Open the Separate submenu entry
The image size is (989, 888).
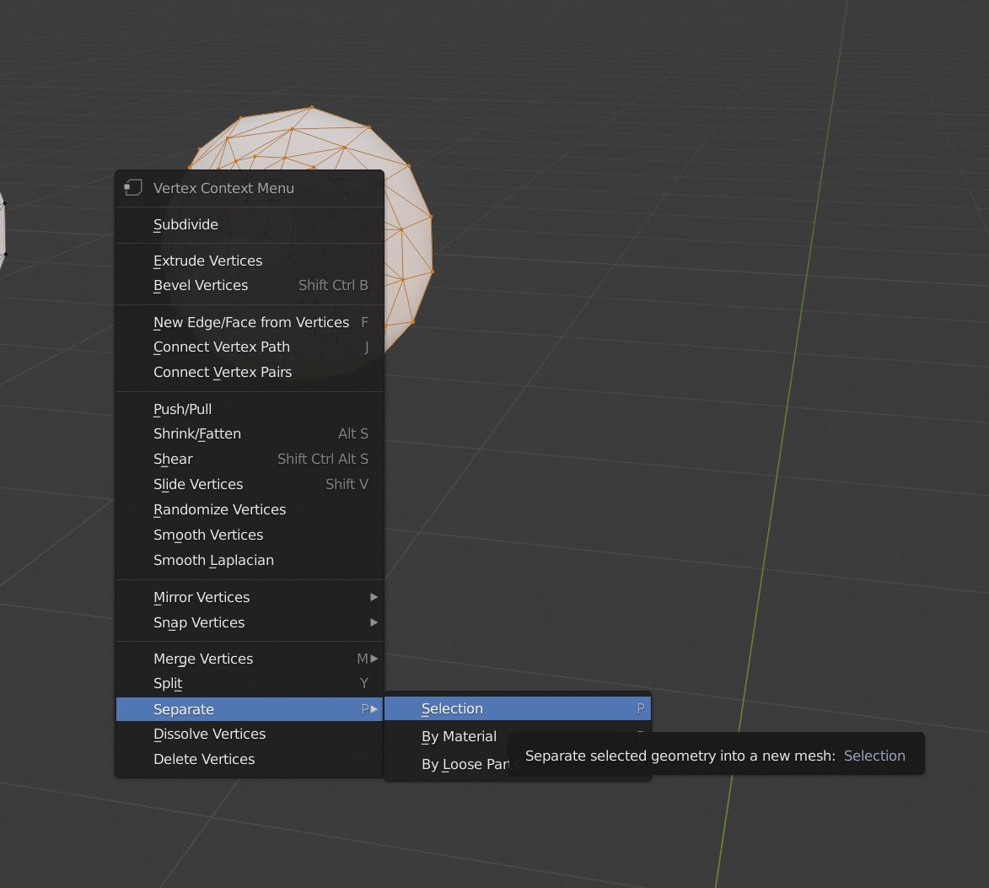pyautogui.click(x=250, y=709)
